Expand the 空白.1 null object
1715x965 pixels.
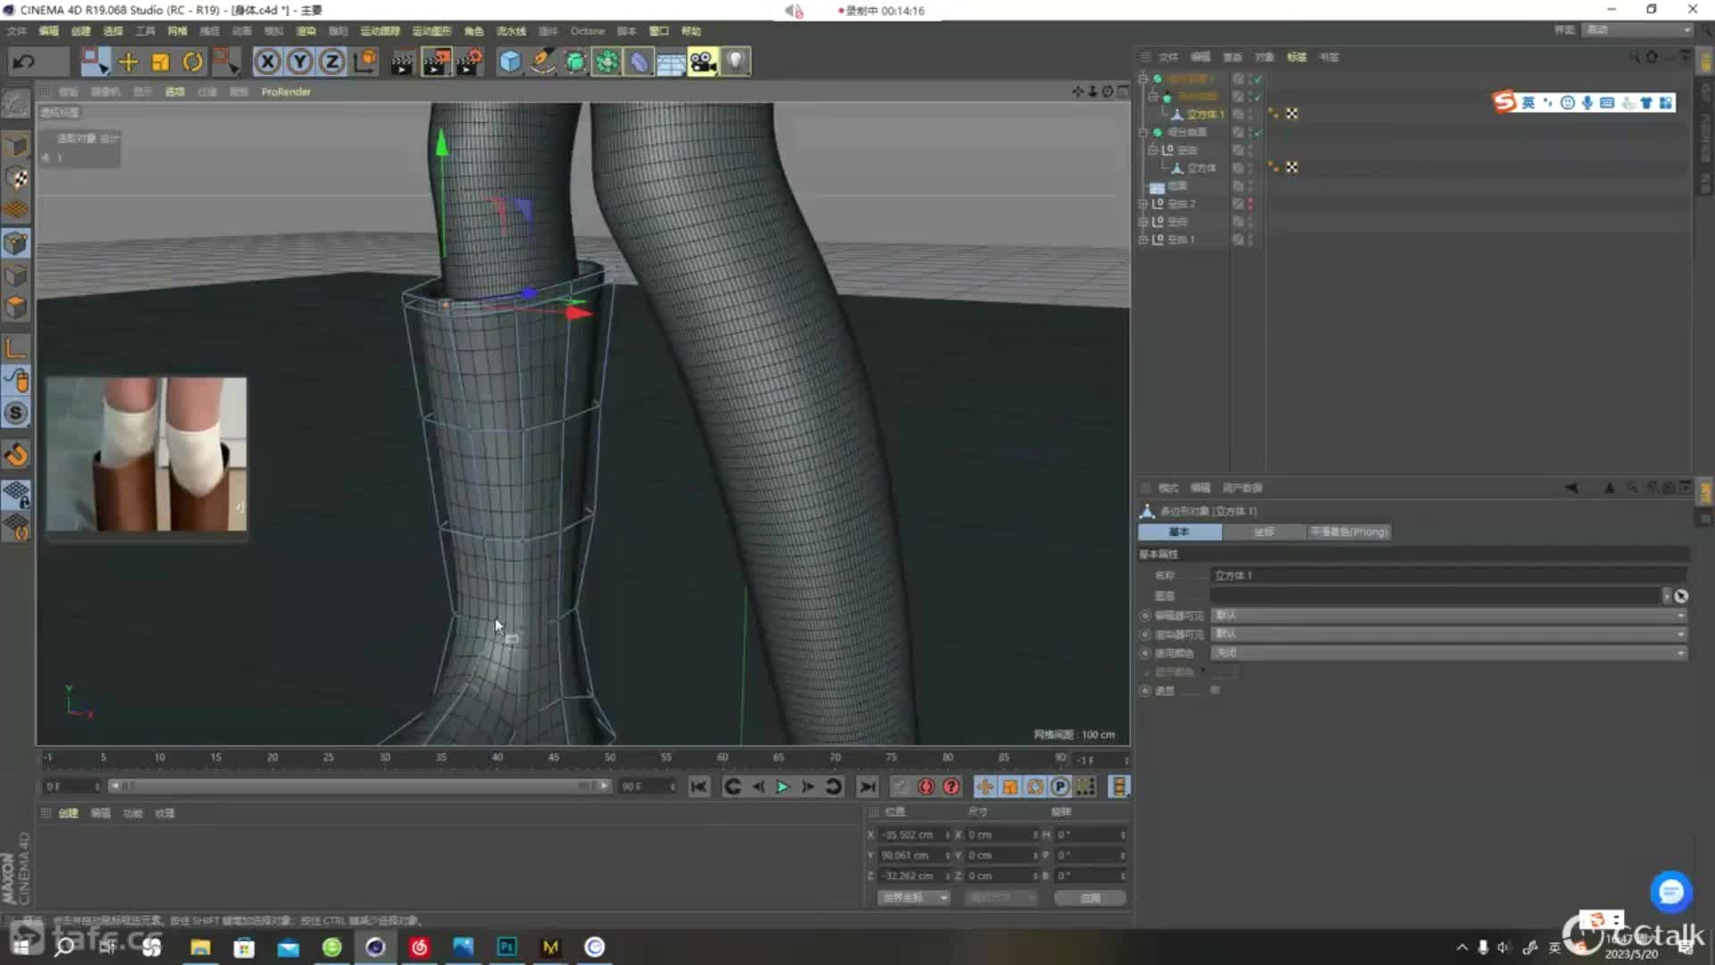pyautogui.click(x=1142, y=239)
